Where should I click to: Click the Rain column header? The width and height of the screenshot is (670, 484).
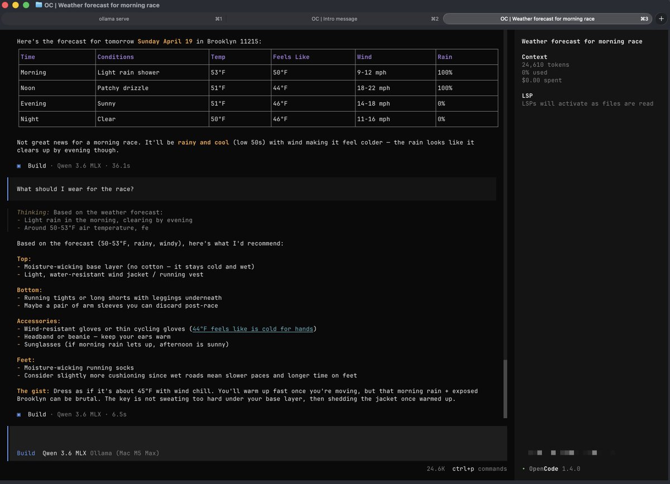pyautogui.click(x=445, y=57)
